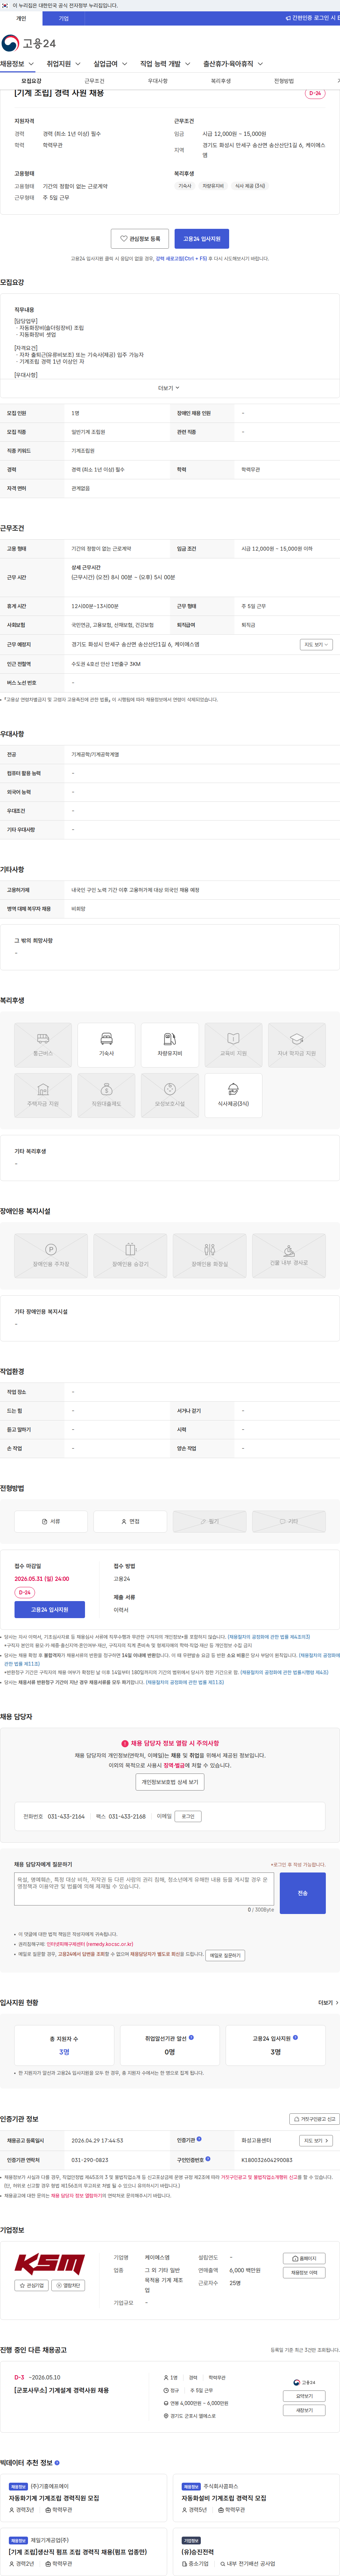Jump to the 전형방법 section tab

pyautogui.click(x=284, y=81)
